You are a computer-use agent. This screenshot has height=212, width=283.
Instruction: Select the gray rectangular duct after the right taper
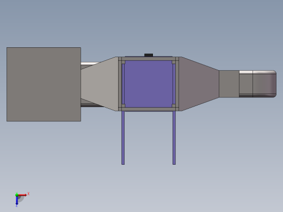pos(229,84)
